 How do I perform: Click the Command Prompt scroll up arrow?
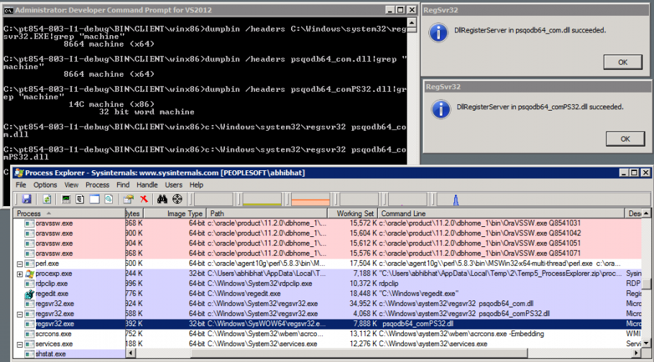click(x=412, y=23)
